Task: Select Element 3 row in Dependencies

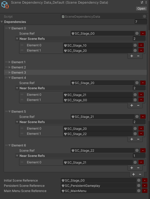Action: coord(75,73)
